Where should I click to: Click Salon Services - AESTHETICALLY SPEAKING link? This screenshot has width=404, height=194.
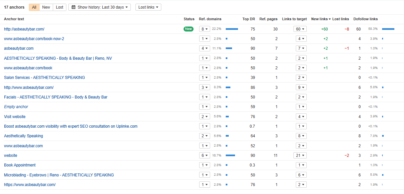pos(44,78)
